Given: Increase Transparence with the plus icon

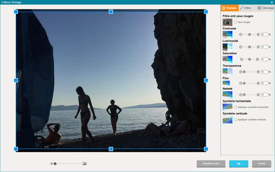Looking at the screenshot, I should pyautogui.click(x=258, y=72).
